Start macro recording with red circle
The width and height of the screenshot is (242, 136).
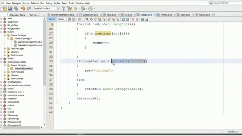pyautogui.click(x=133, y=19)
